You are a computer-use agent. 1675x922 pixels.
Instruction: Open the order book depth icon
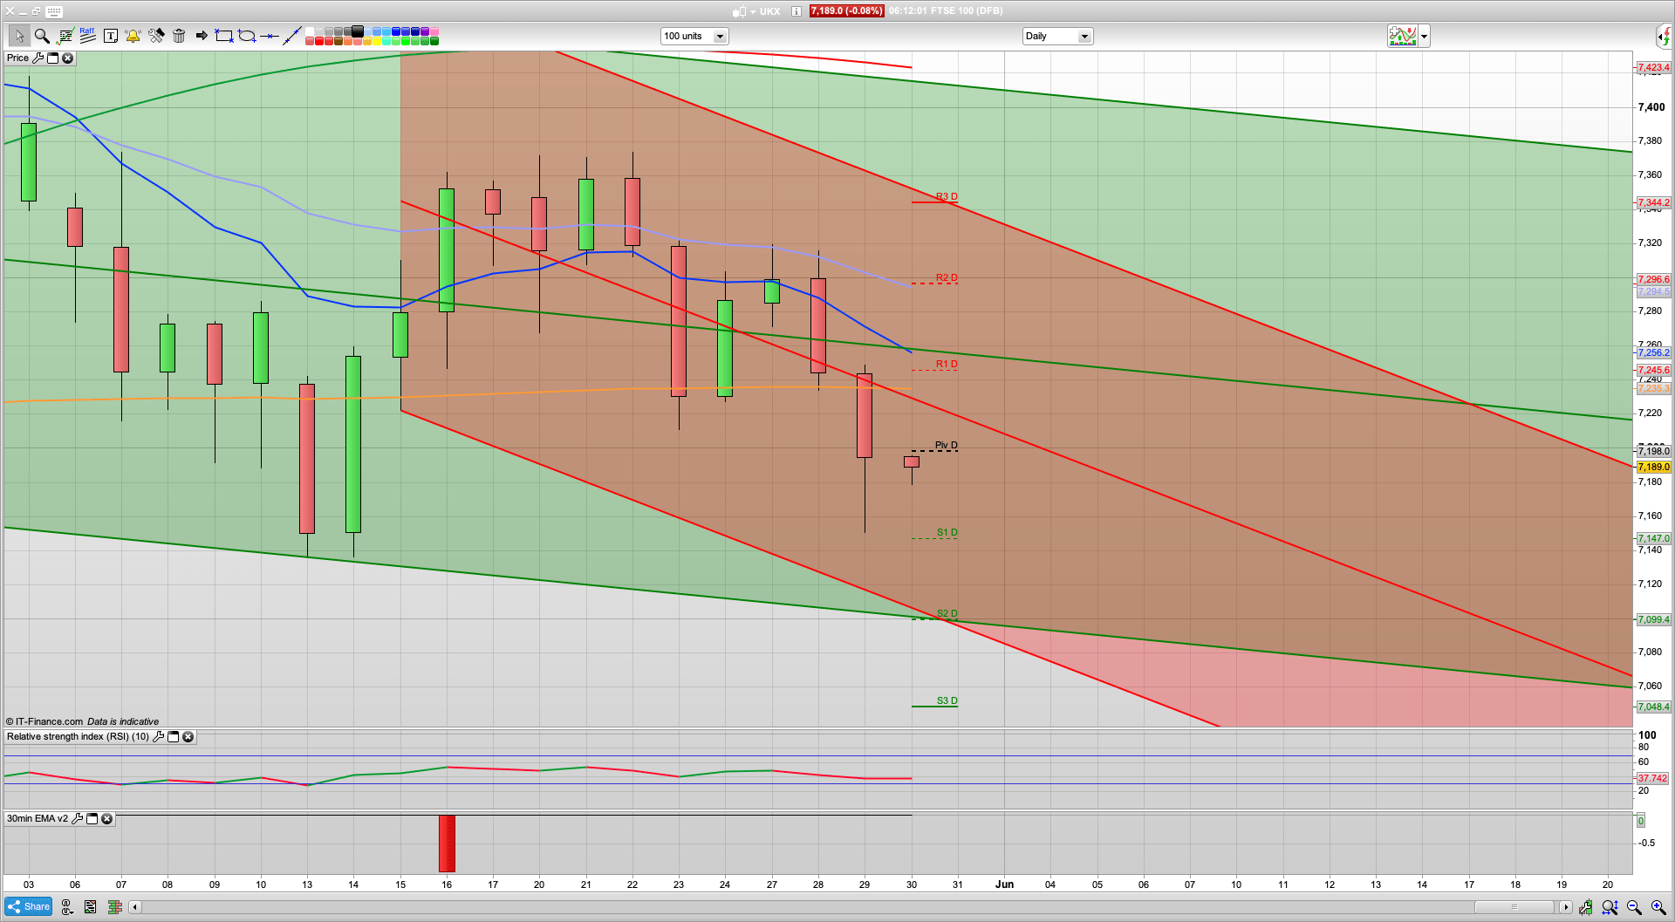click(x=114, y=907)
